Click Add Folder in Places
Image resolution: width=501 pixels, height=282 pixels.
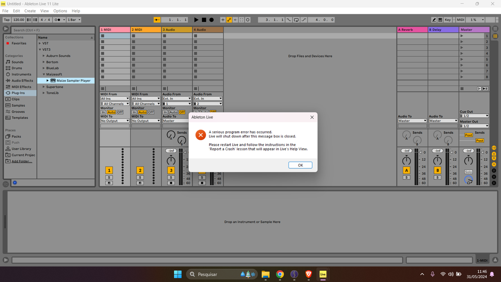22,161
